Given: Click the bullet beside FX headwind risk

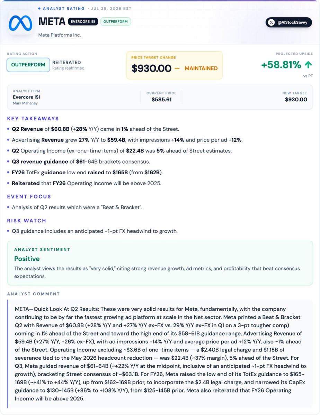Looking at the screenshot, I should click(8, 231).
